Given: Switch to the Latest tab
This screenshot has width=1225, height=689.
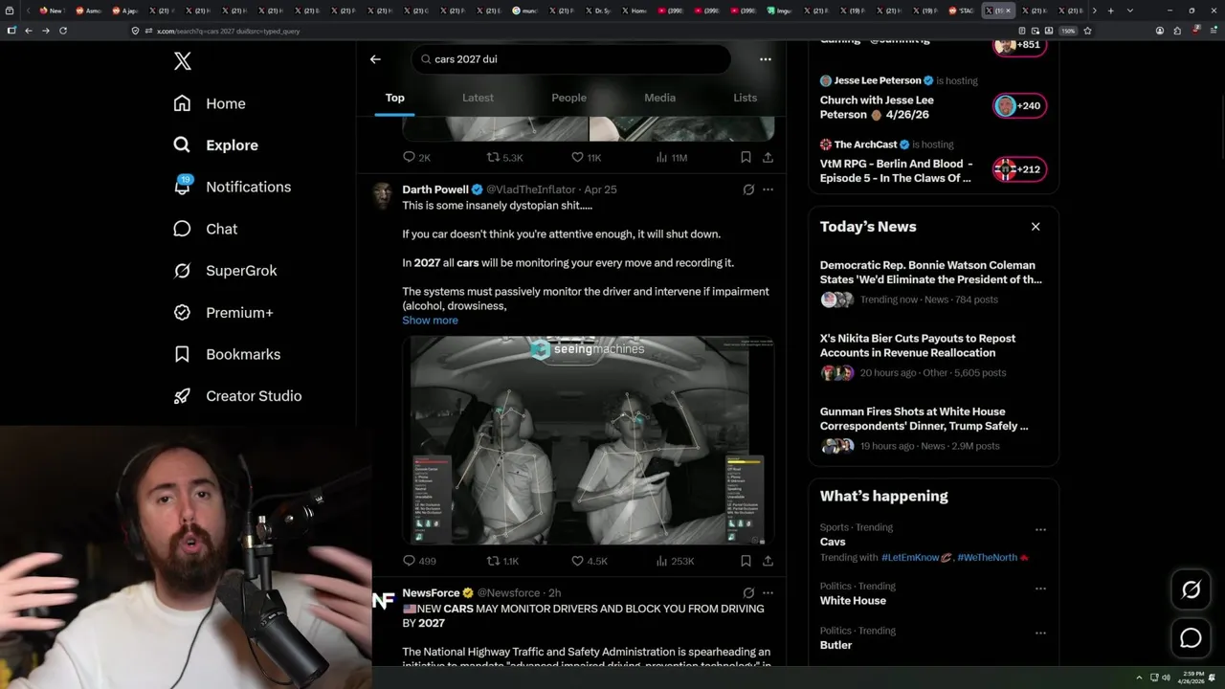Looking at the screenshot, I should point(478,98).
